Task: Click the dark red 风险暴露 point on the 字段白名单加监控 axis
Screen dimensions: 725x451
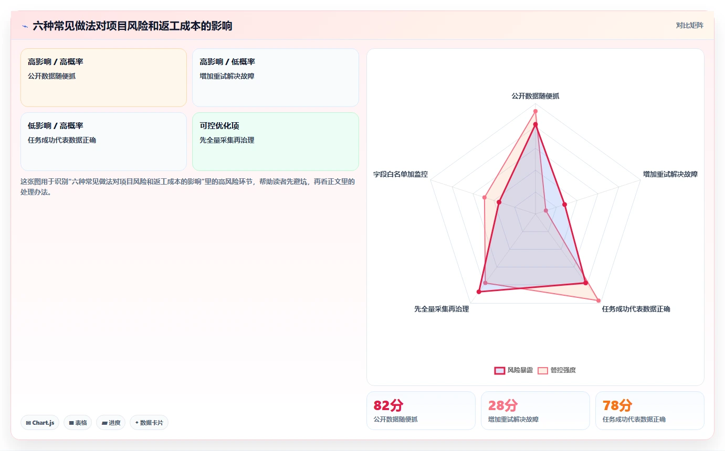Action: pos(499,202)
